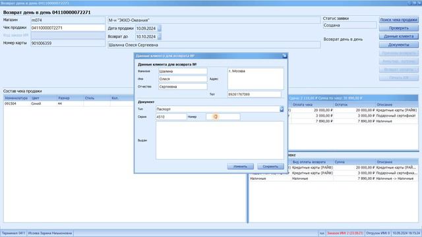Click the Магазин field with m074
422x237 pixels.
tap(68, 20)
